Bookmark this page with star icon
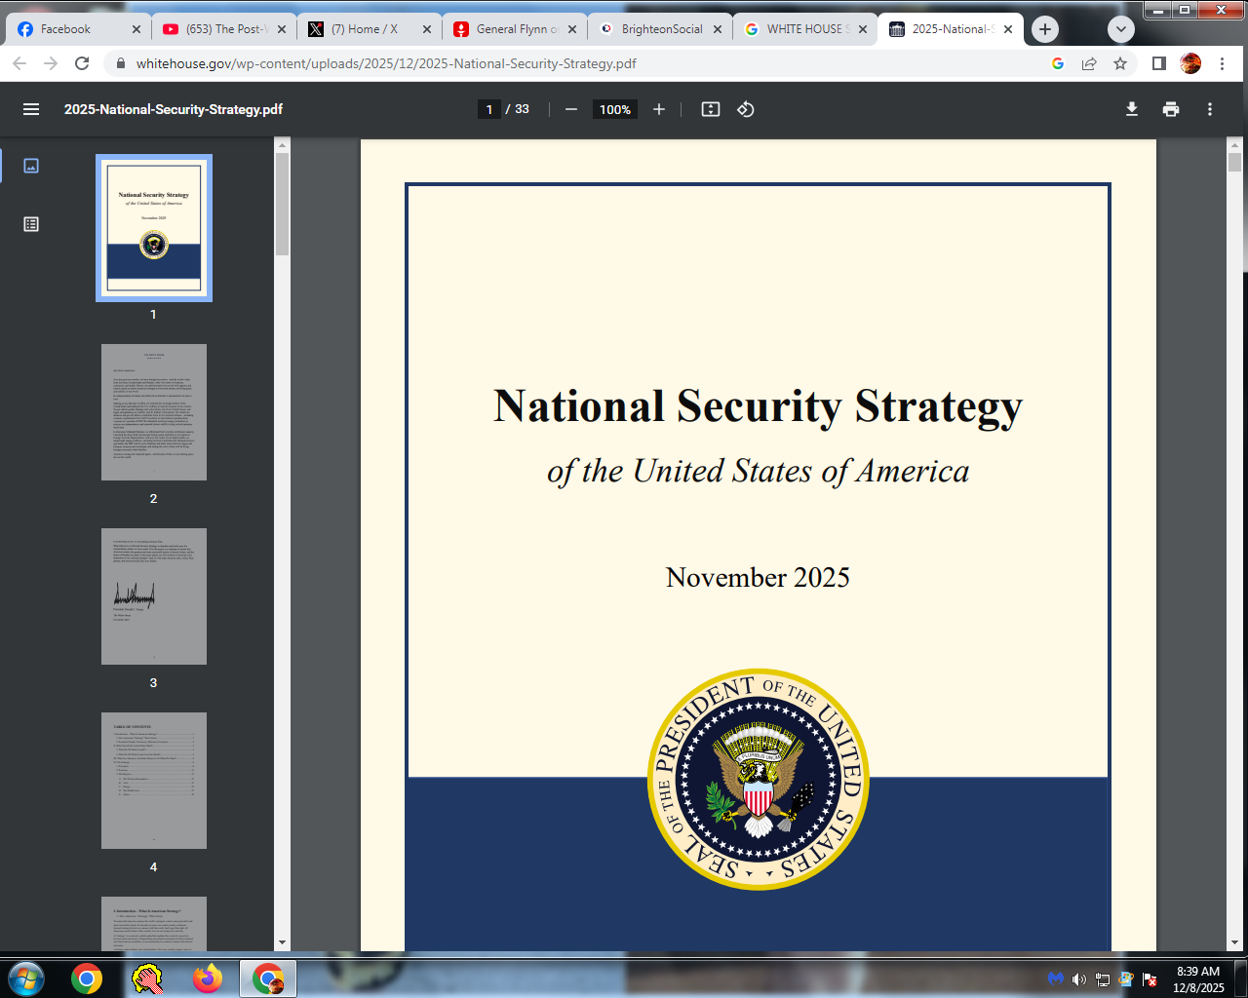The height and width of the screenshot is (998, 1248). [x=1120, y=63]
